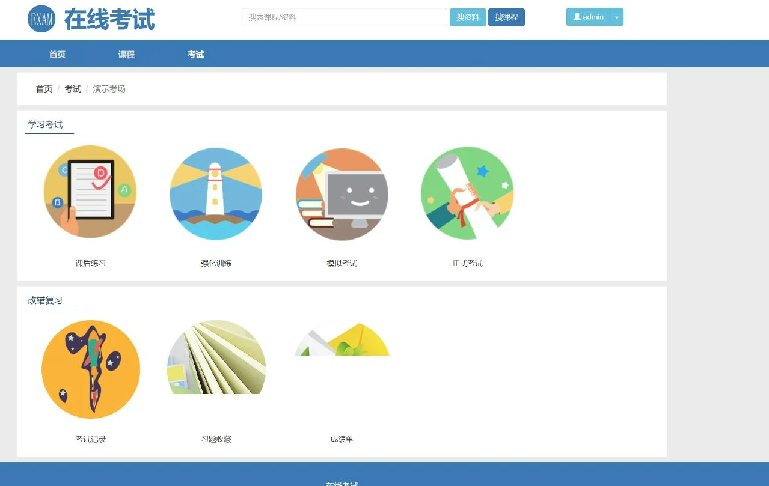This screenshot has width=769, height=486.
Task: Click 首页 breadcrumb link
Action: pos(44,89)
